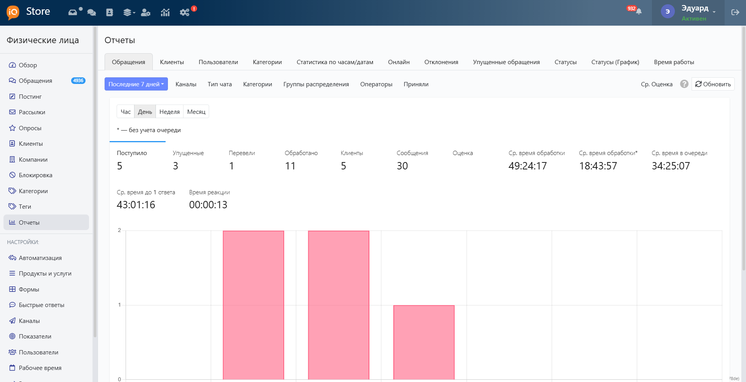The height and width of the screenshot is (382, 746).
Task: Open Отчеты in the sidebar
Action: click(46, 222)
